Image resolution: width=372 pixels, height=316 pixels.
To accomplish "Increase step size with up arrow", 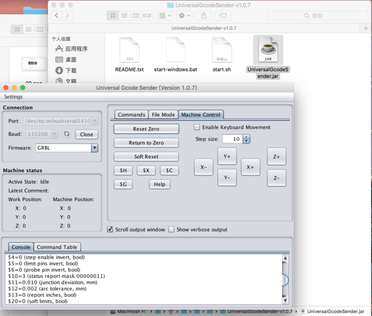I will point(247,137).
